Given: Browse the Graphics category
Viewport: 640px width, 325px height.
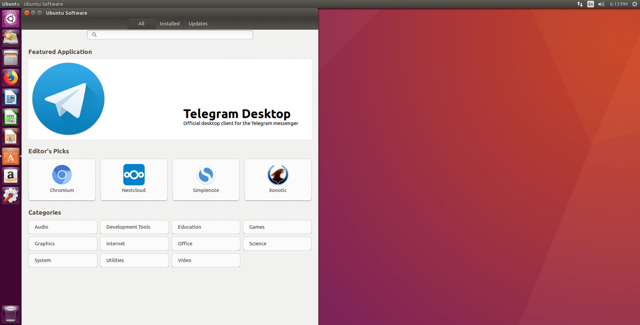Looking at the screenshot, I should coord(63,244).
